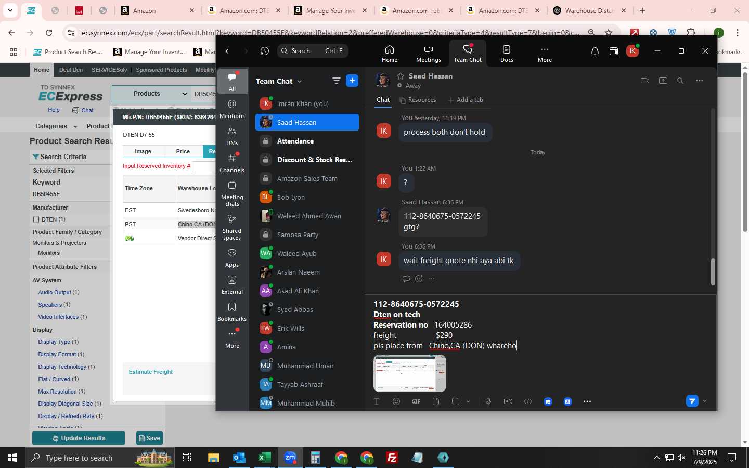The height and width of the screenshot is (468, 749).
Task: Open the Estimate Freight link
Action: [151, 372]
